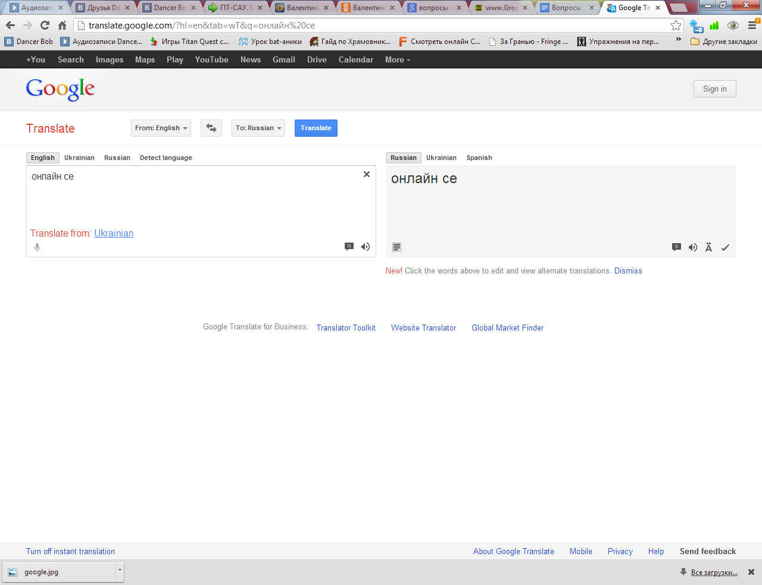Open browser home page icon
The height and width of the screenshot is (585, 762).
pyautogui.click(x=62, y=26)
